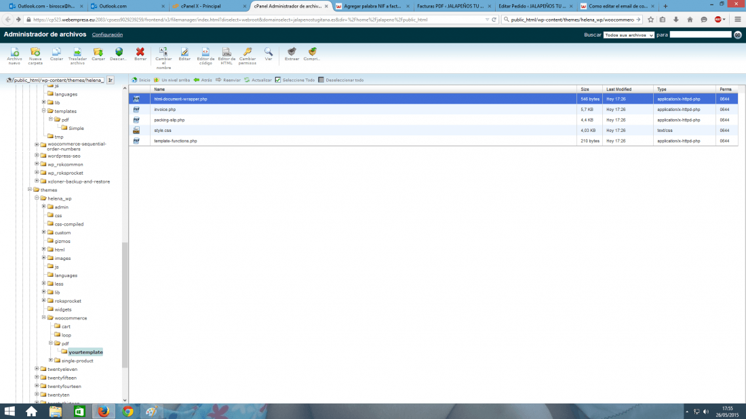Viewport: 746px width, 419px height.
Task: Switch to Agregar palabra NIF tab
Action: point(372,6)
